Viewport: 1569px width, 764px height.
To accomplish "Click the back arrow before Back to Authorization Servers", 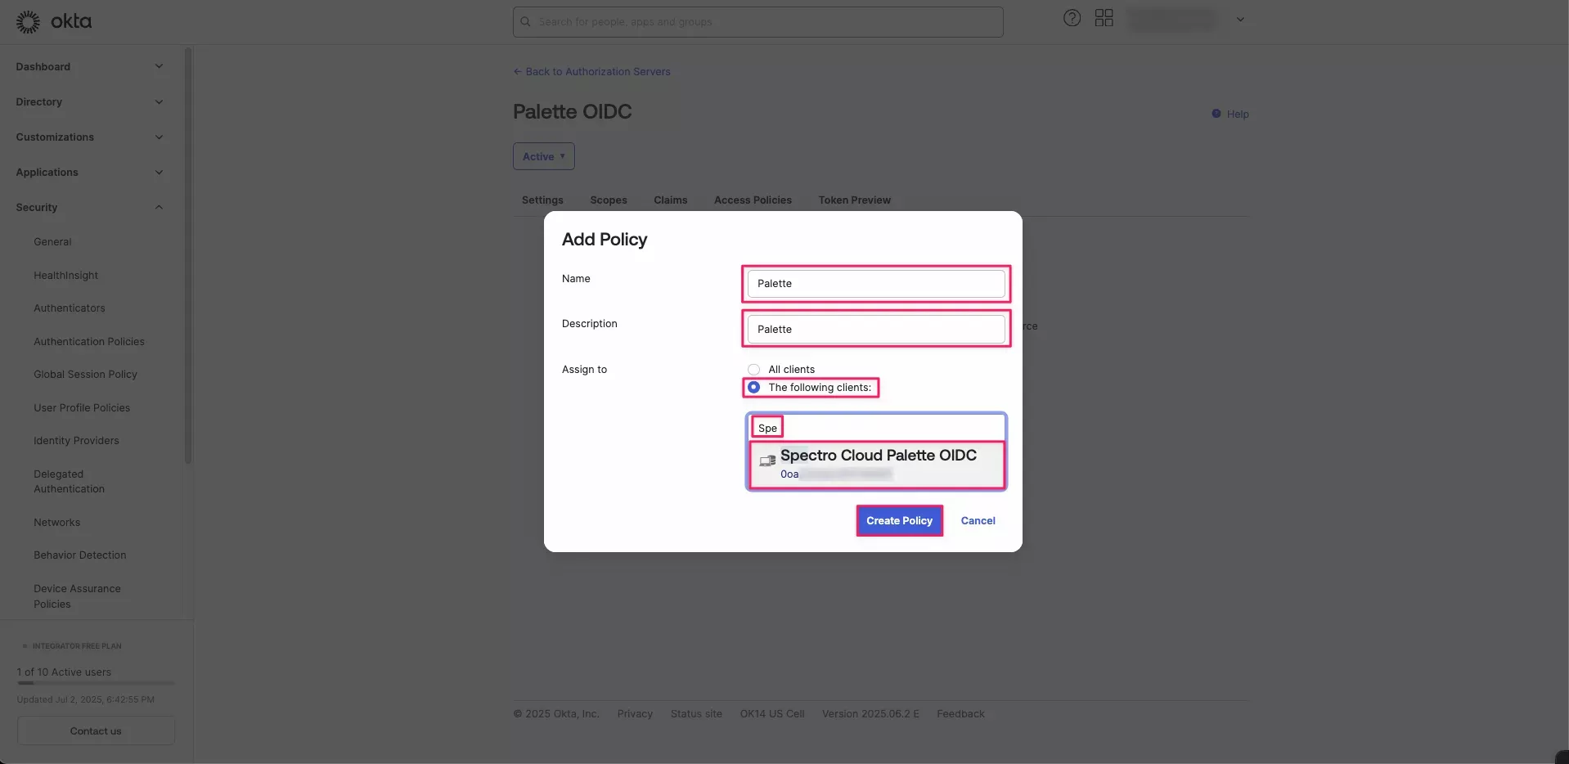I will point(517,71).
